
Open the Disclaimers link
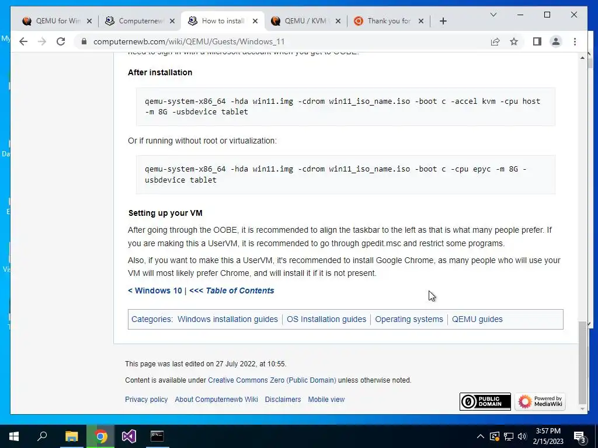(x=283, y=399)
